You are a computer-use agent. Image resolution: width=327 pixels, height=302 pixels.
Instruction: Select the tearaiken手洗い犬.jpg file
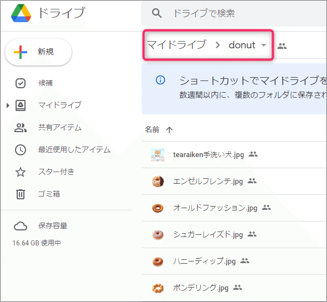click(234, 155)
